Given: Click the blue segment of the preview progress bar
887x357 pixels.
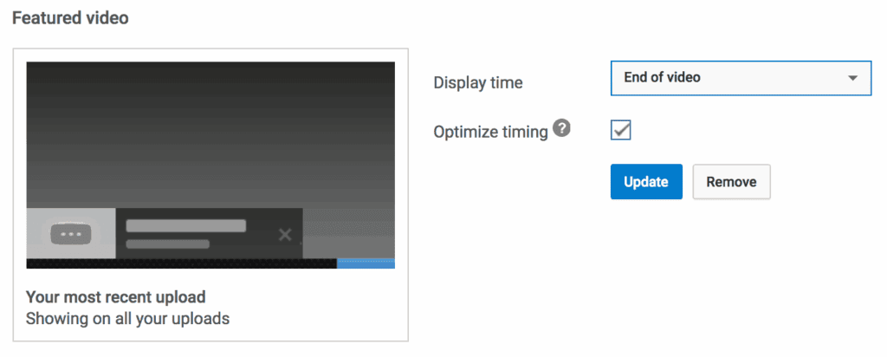Looking at the screenshot, I should click(x=366, y=263).
